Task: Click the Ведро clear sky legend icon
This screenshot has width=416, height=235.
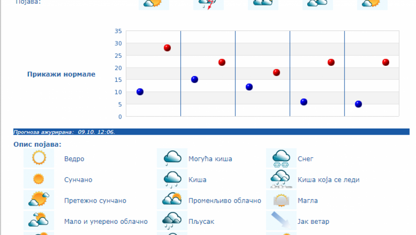Action: (39, 158)
